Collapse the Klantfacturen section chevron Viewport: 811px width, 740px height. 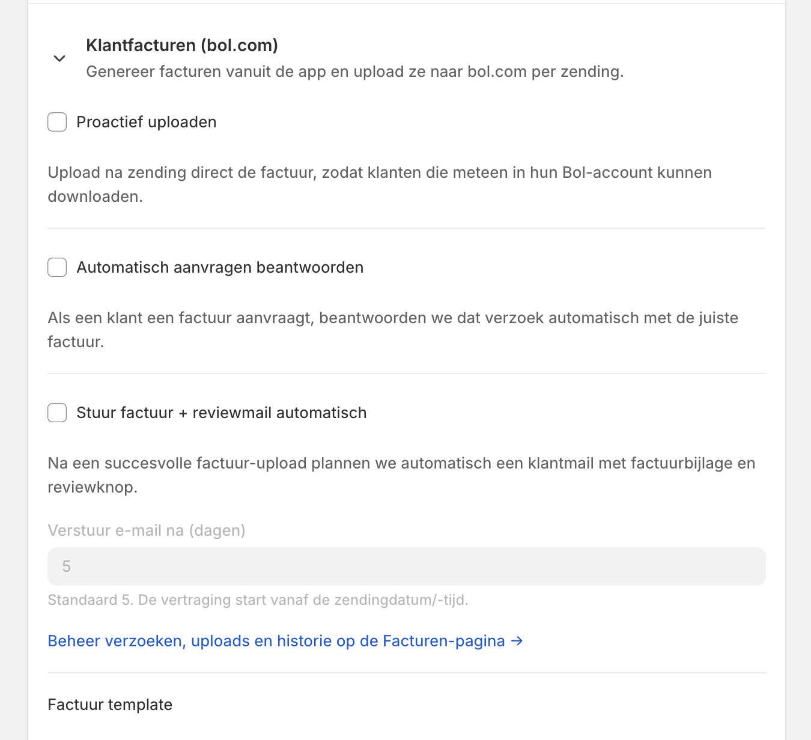pyautogui.click(x=59, y=58)
